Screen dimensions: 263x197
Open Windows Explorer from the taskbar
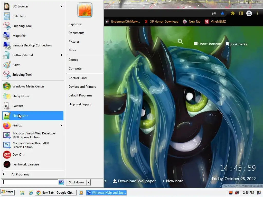click(22, 193)
